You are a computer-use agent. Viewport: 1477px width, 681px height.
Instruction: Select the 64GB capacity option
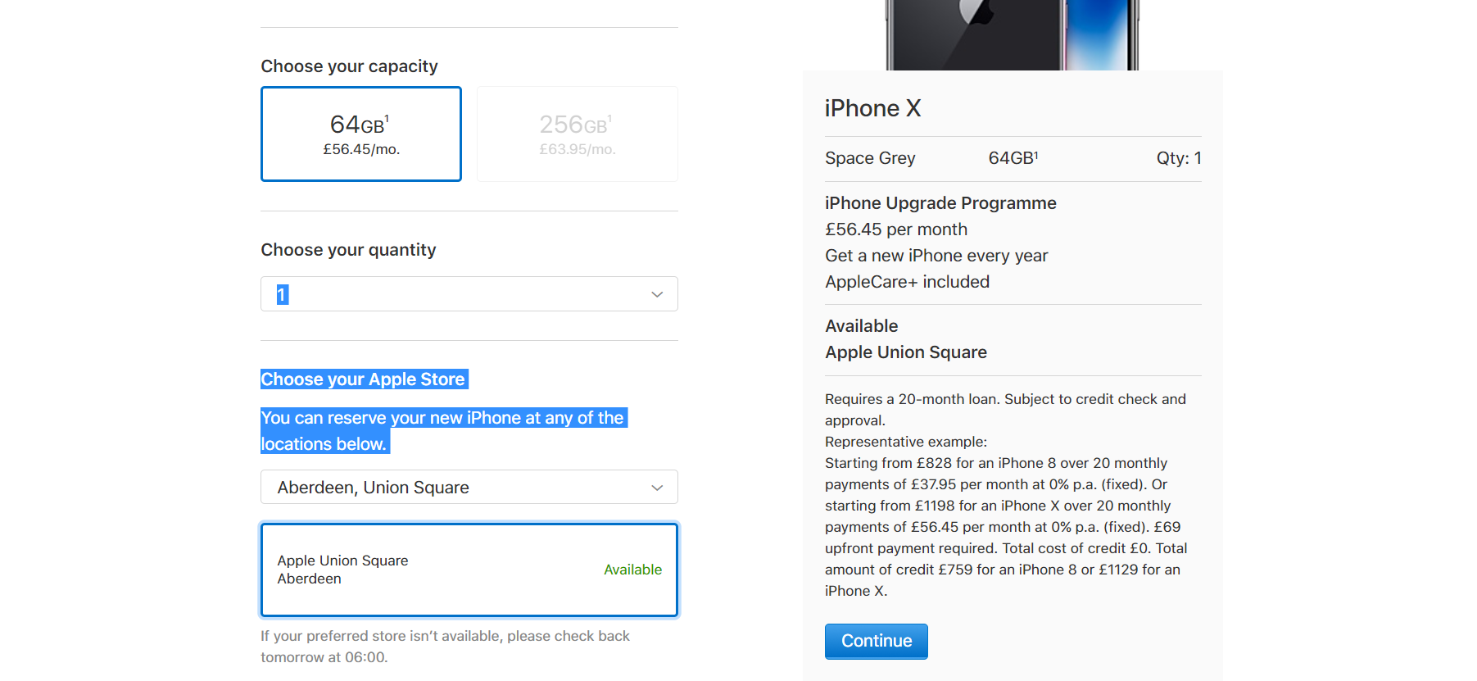click(361, 134)
